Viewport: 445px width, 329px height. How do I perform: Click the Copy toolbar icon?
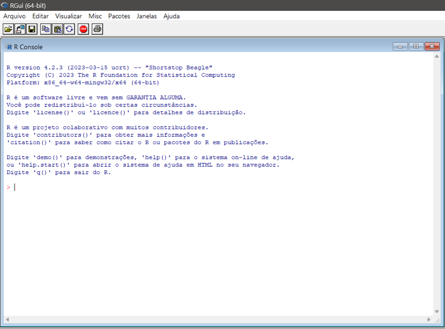[x=46, y=29]
